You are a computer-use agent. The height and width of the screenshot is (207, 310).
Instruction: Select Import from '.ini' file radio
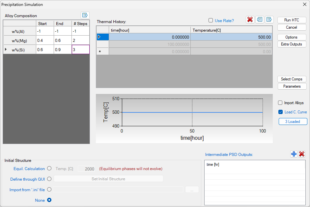(x=49, y=190)
